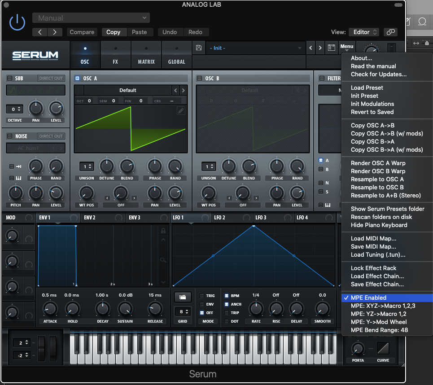Click the pencil edit icon in OSC A
This screenshot has width=433, height=385.
pyautogui.click(x=181, y=111)
